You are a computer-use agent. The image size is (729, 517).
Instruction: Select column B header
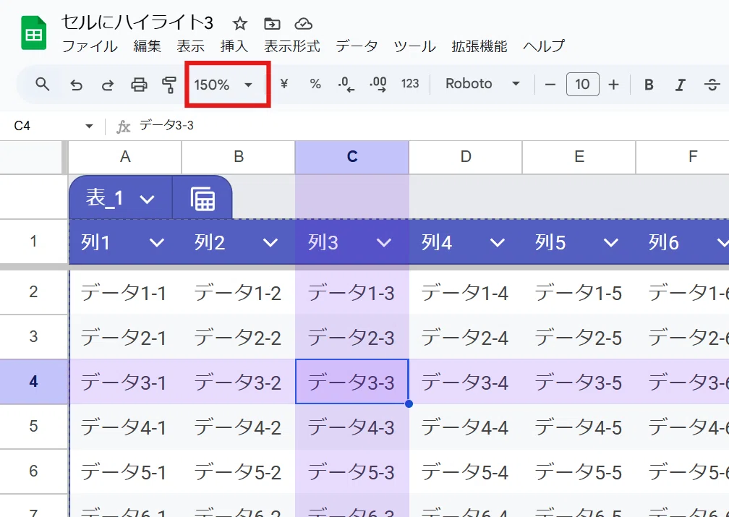pos(238,157)
